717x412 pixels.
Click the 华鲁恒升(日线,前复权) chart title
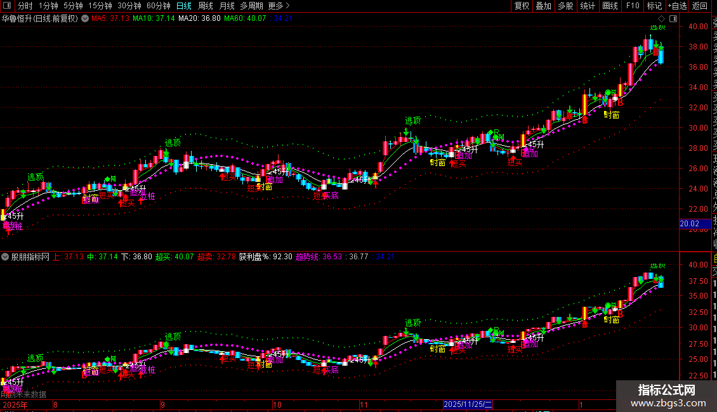(x=40, y=19)
